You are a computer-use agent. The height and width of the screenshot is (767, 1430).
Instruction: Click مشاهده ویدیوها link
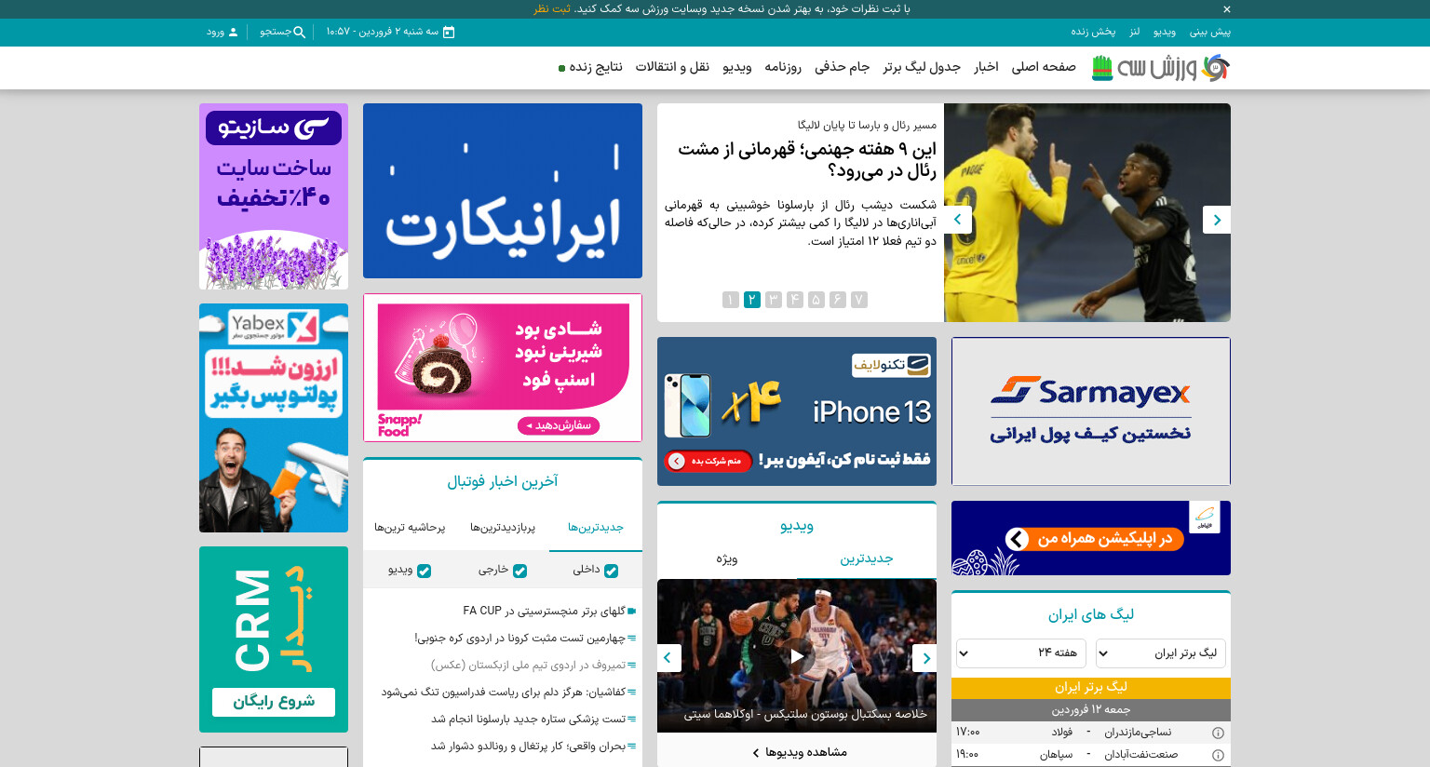(x=799, y=752)
